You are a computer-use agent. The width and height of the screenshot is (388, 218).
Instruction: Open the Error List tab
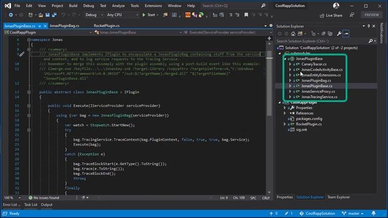coord(12,205)
